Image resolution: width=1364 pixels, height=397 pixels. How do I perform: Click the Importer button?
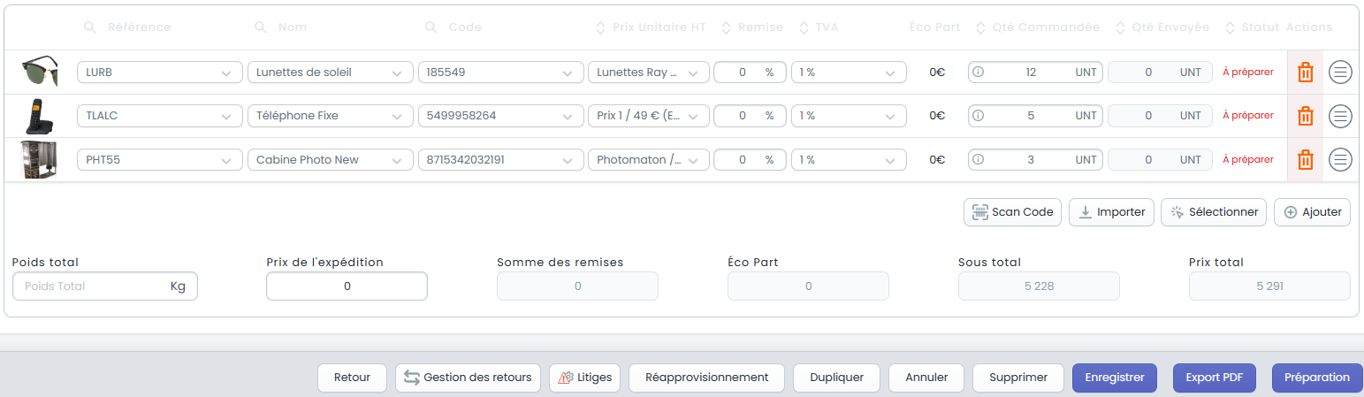tap(1111, 212)
